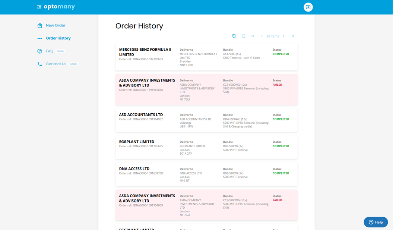The width and height of the screenshot is (393, 230).
Task: Open the filter settings sliders icon
Action: pos(243,36)
